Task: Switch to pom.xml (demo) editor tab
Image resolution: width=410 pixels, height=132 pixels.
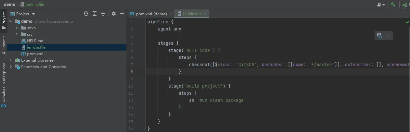Action: 148,14
